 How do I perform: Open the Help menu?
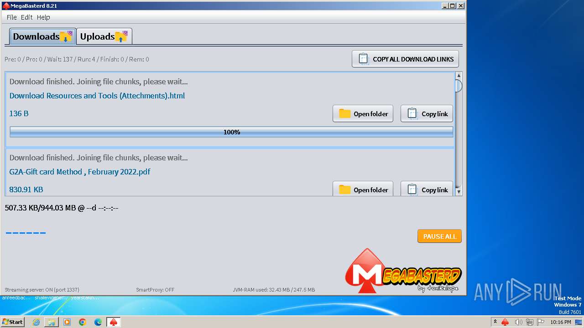click(x=43, y=17)
